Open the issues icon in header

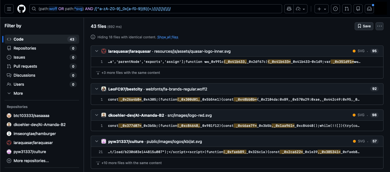(x=335, y=9)
